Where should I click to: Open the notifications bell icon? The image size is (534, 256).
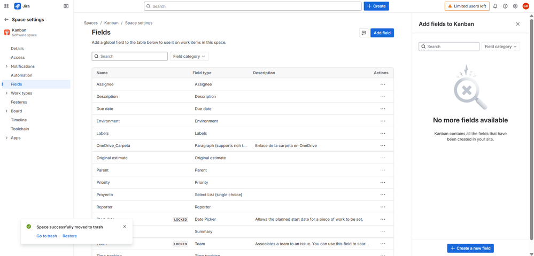click(495, 6)
